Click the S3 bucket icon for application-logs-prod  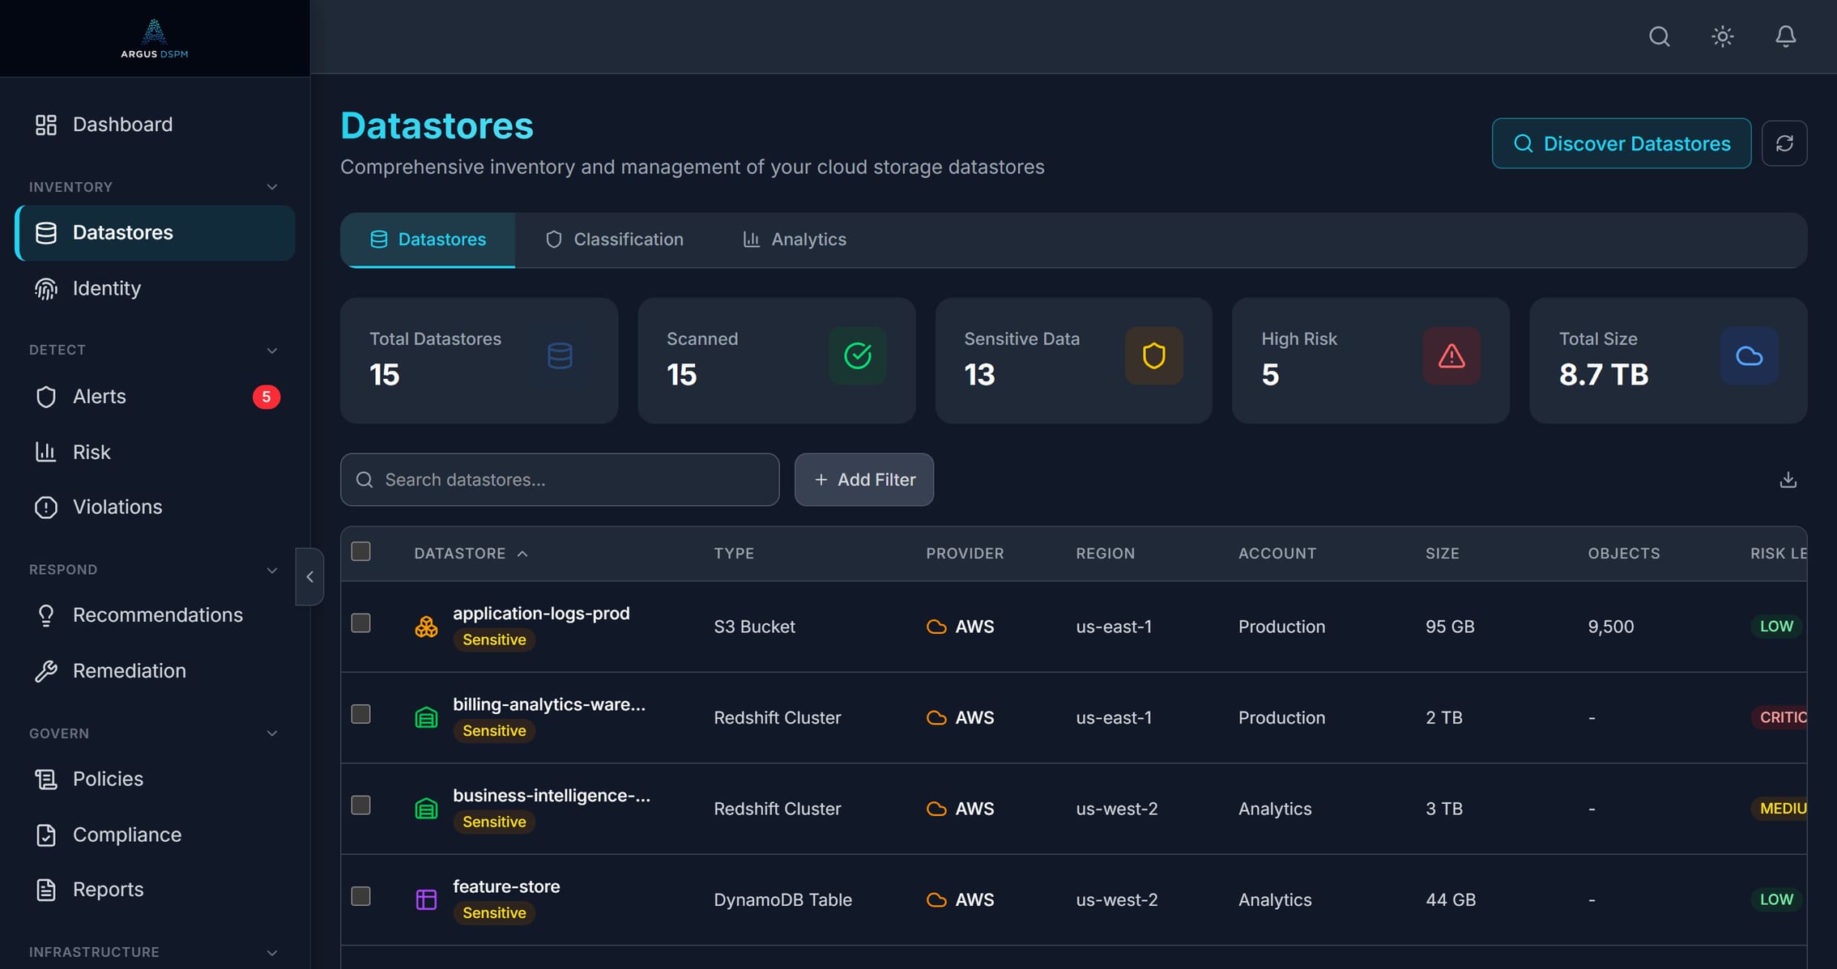pyautogui.click(x=426, y=627)
